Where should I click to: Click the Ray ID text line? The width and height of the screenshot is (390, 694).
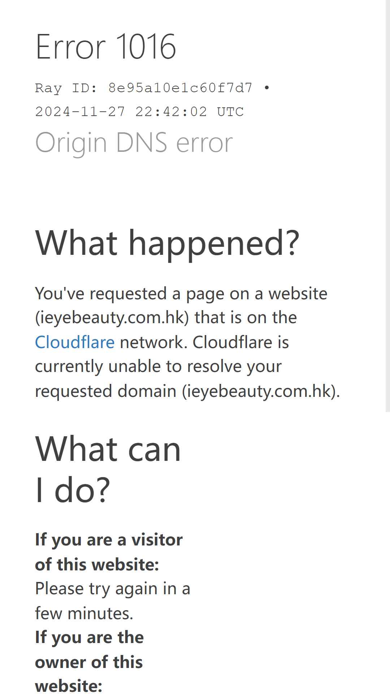click(x=152, y=88)
